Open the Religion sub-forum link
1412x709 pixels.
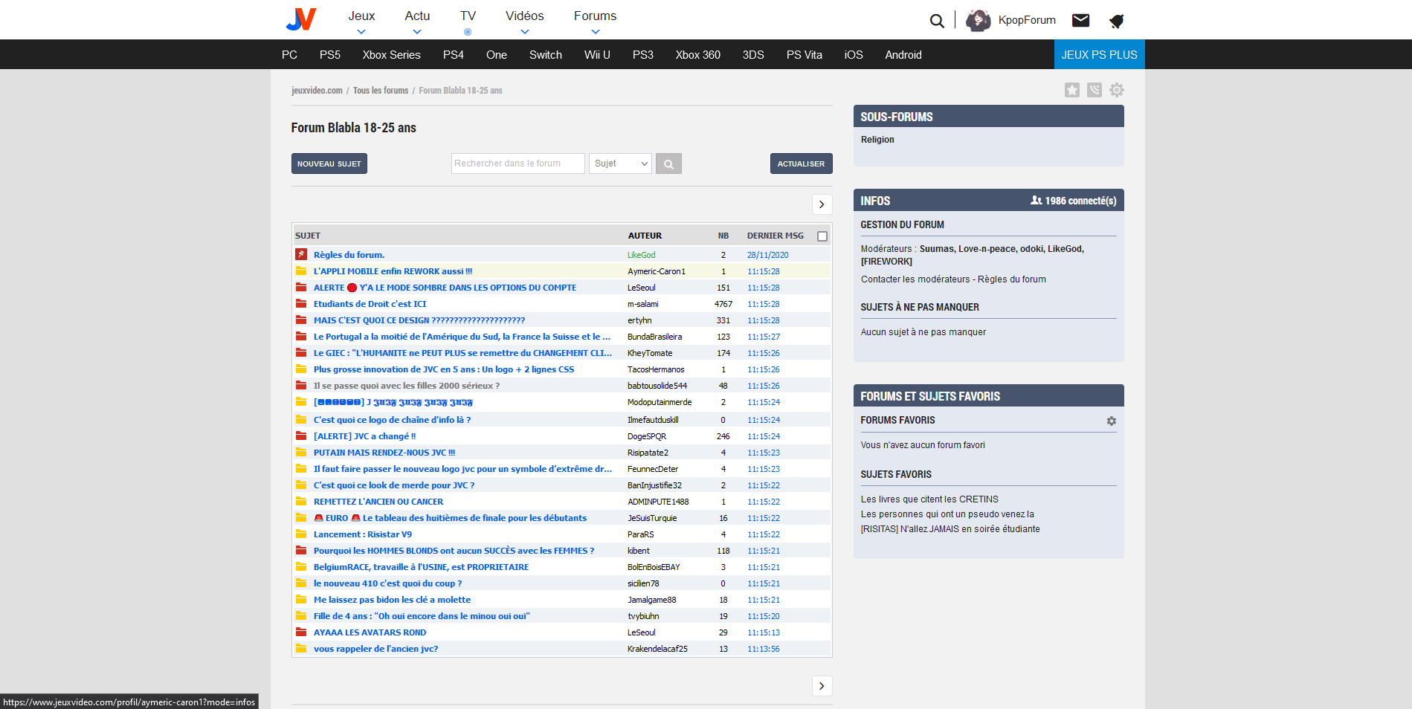[x=877, y=140]
